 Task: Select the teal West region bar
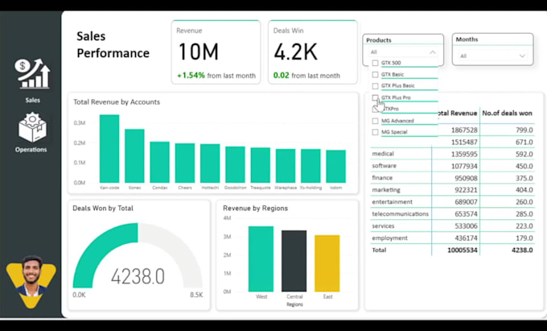(261, 259)
